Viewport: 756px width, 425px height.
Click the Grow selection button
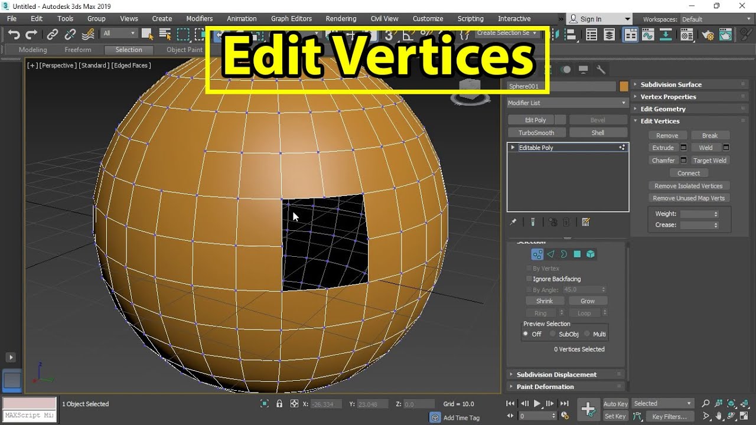pyautogui.click(x=588, y=301)
